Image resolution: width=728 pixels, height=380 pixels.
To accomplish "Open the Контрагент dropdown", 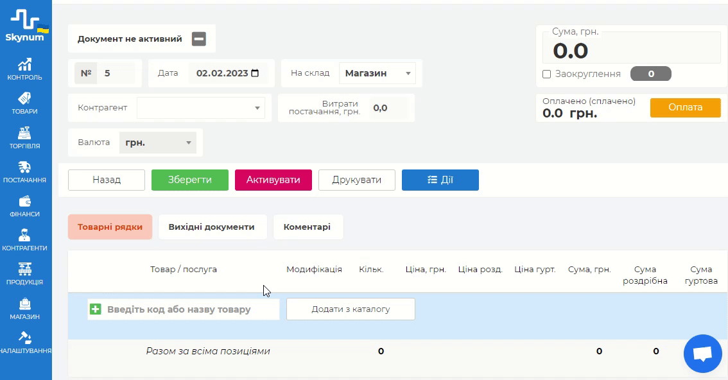I will [257, 108].
